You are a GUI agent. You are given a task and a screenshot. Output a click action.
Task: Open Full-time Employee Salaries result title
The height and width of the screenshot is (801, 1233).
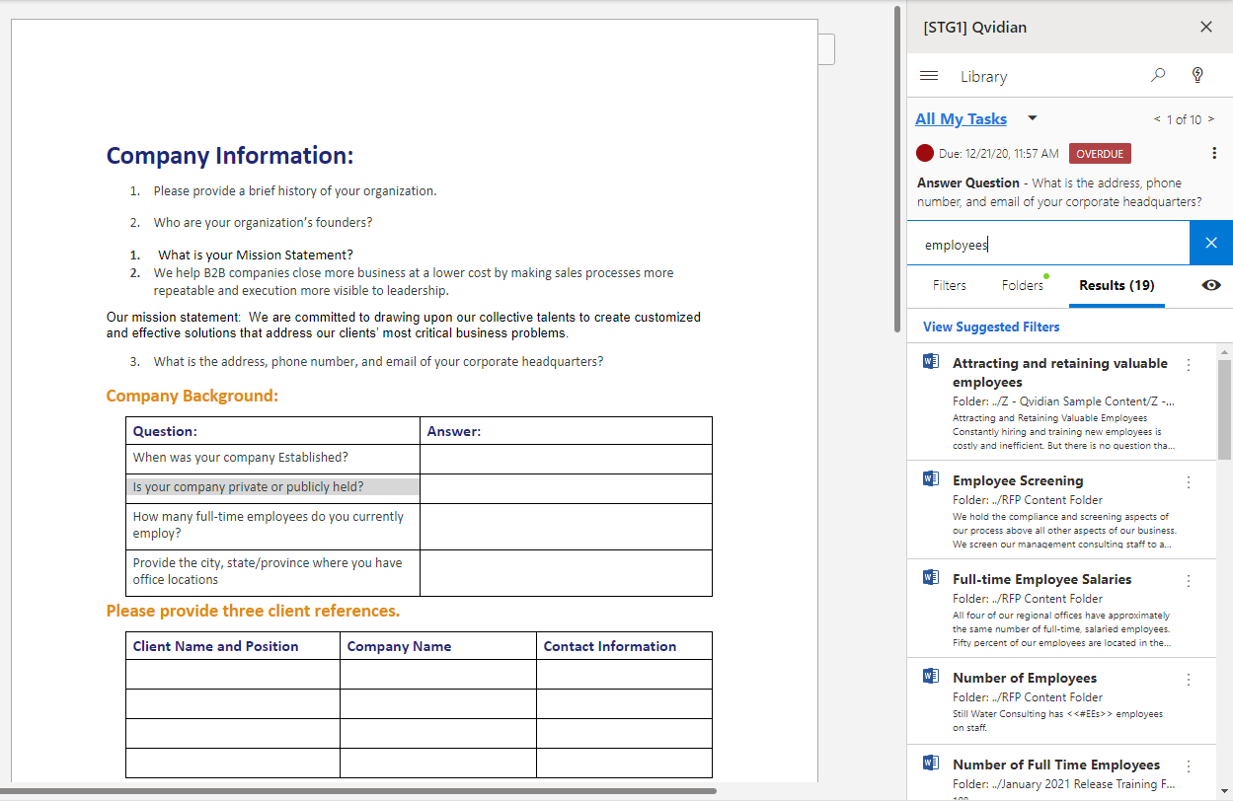[1041, 579]
